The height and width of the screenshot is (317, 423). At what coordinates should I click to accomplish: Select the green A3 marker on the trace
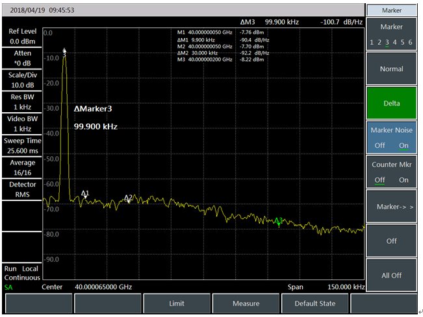(278, 222)
